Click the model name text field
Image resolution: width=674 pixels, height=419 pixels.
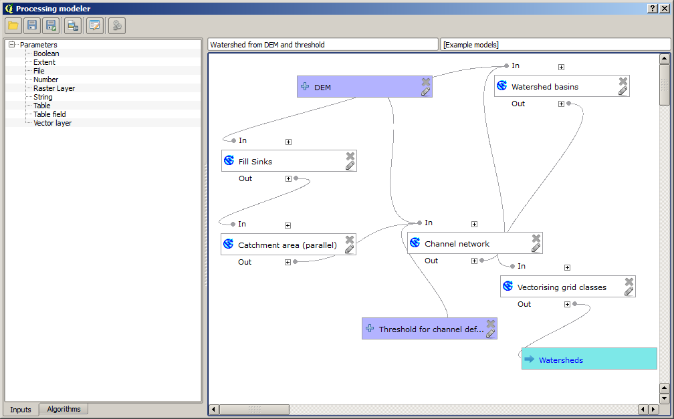[322, 45]
